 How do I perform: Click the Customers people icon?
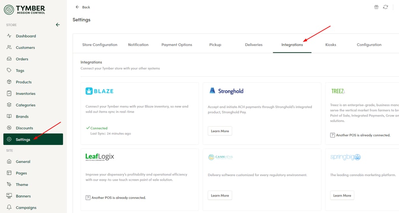9,47
